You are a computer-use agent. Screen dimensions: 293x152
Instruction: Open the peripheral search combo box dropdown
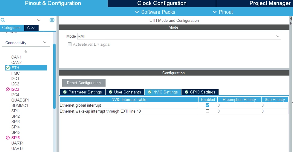point(39,20)
